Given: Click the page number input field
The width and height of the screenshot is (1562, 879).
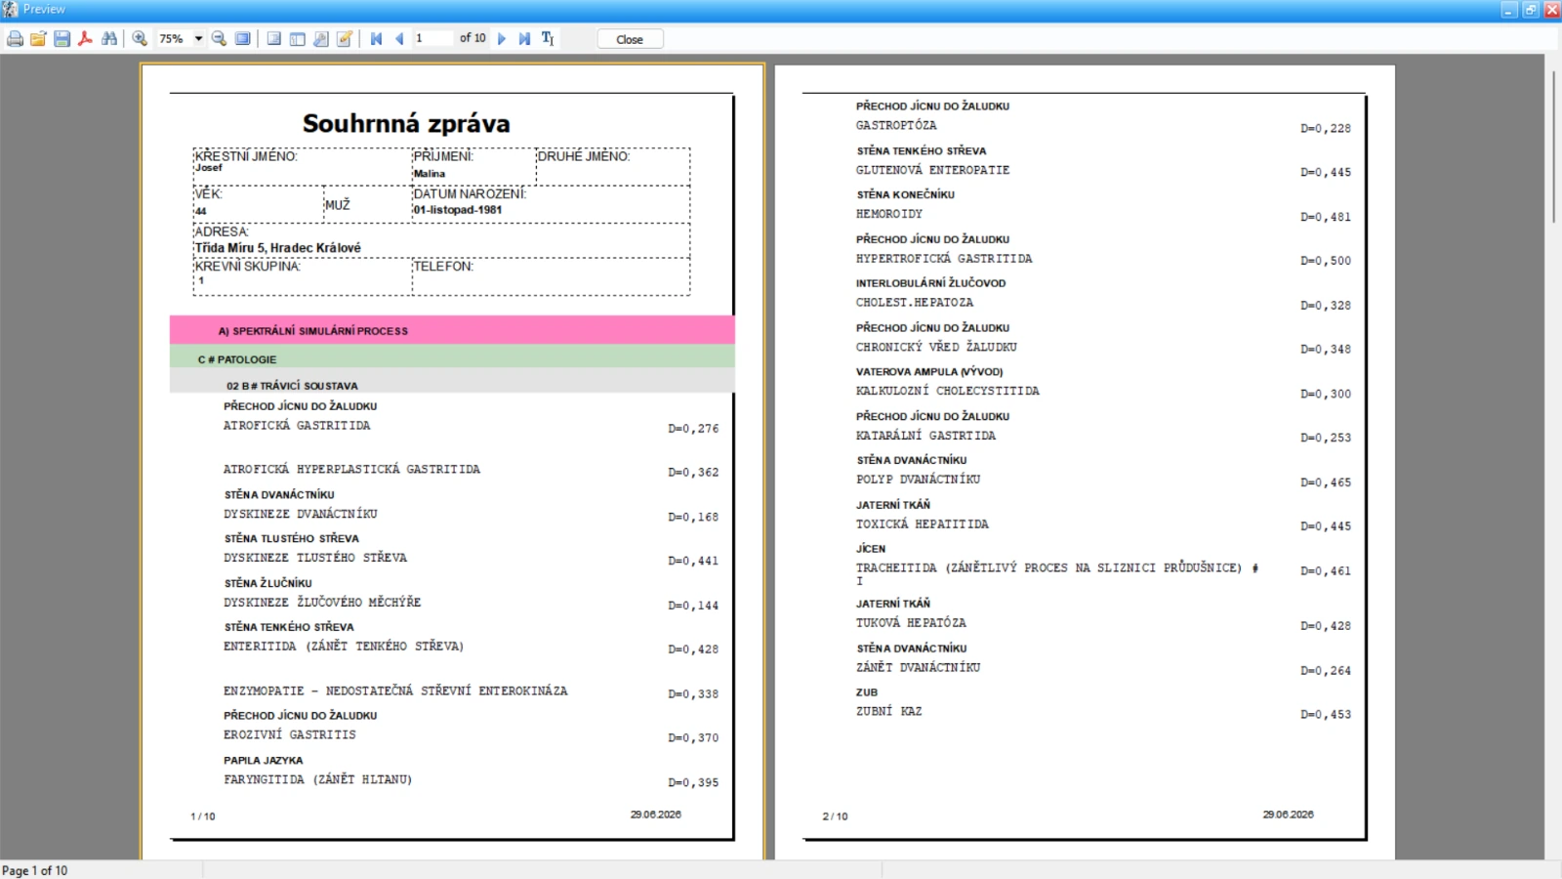Looking at the screenshot, I should 433,39.
